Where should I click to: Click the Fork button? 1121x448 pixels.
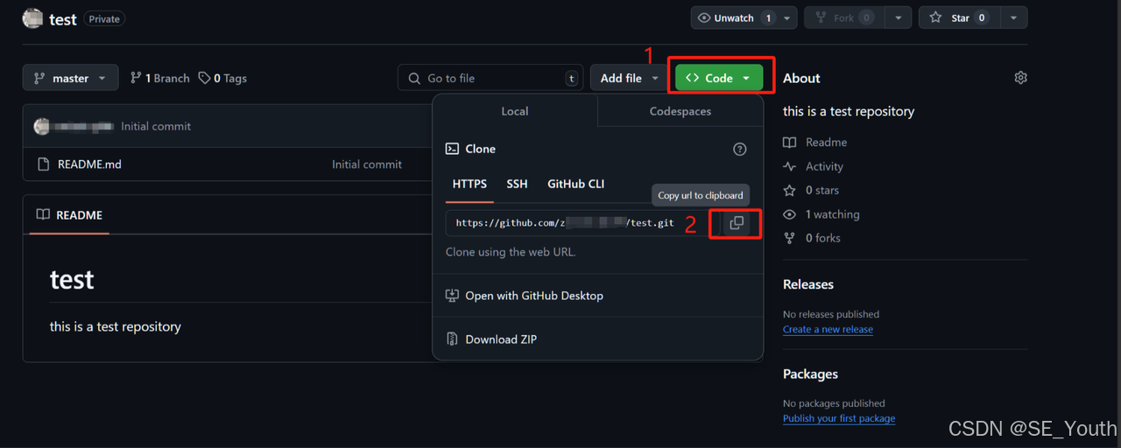pos(844,17)
